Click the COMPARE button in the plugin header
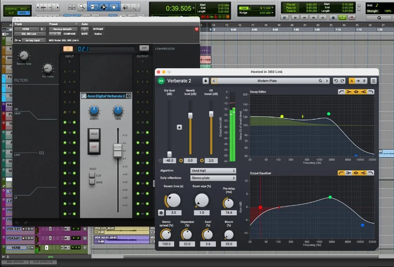 (x=69, y=34)
